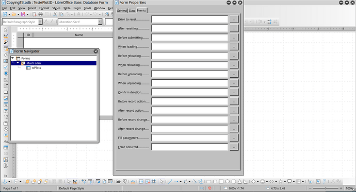
Task: Click the '...' button for Before submitting
Action: coord(234,38)
